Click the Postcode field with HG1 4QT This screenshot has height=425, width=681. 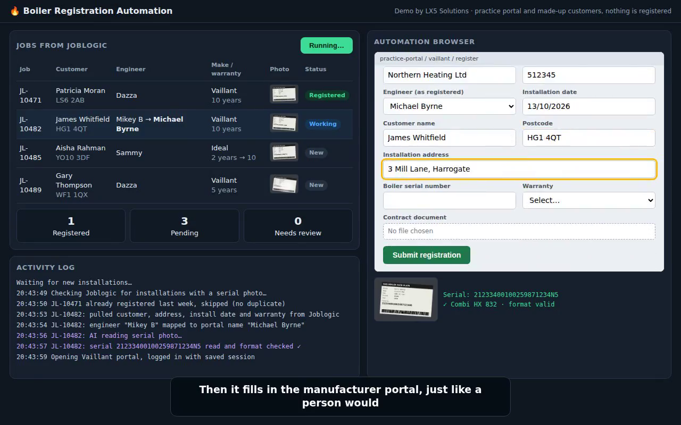pyautogui.click(x=589, y=138)
